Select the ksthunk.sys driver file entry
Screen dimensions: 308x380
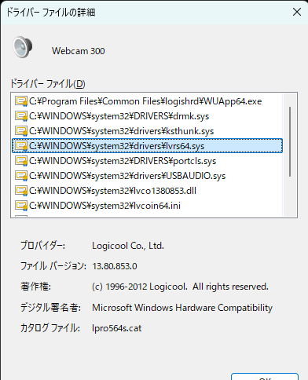147,131
